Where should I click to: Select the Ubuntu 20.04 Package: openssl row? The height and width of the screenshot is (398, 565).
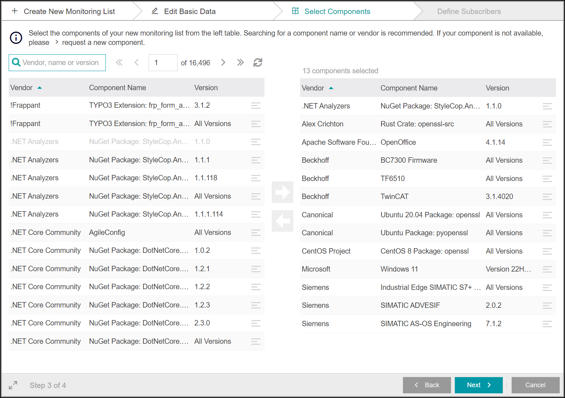(x=428, y=215)
